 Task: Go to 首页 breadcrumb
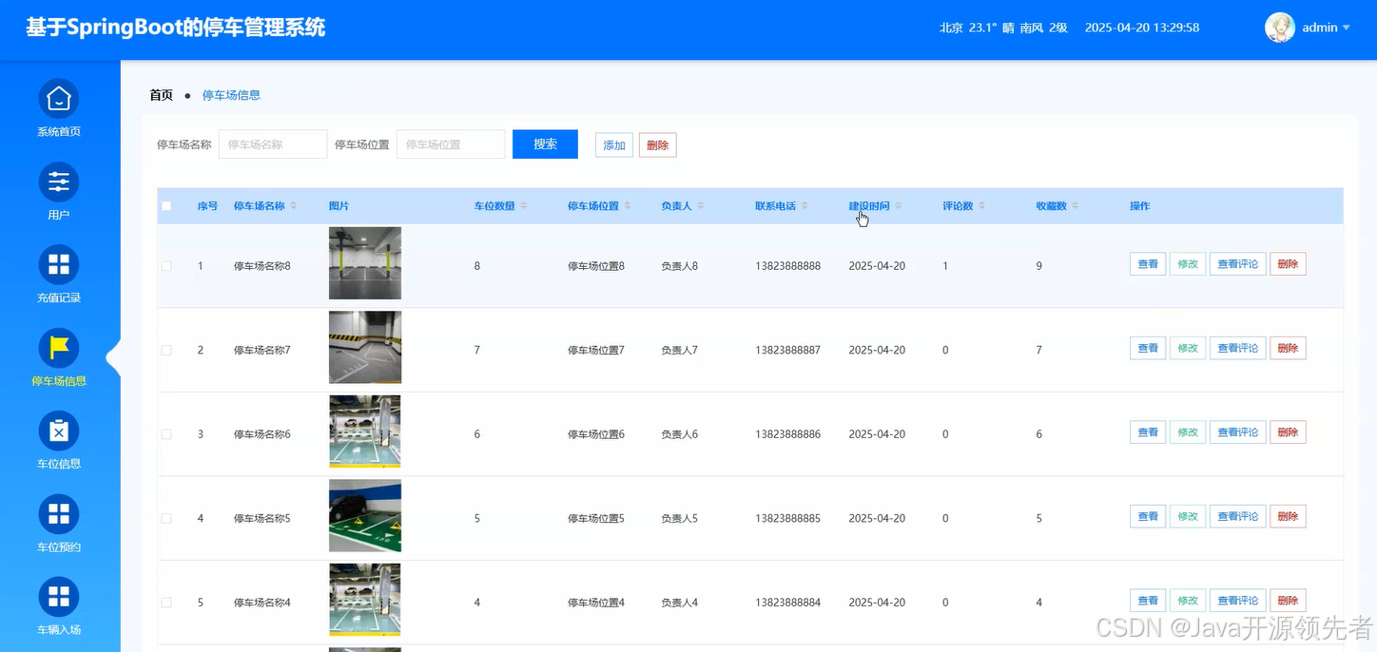[x=161, y=95]
